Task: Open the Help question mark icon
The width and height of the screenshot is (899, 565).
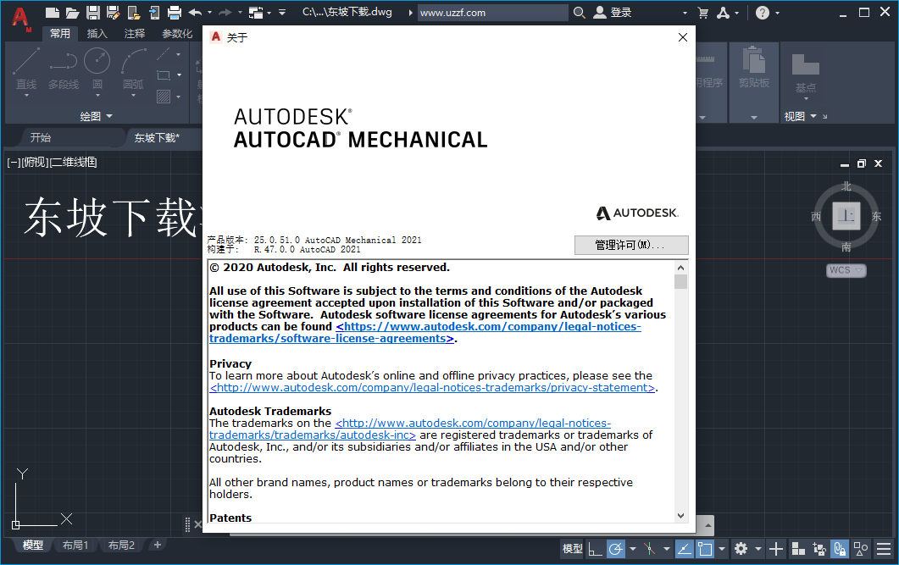Action: pos(762,13)
